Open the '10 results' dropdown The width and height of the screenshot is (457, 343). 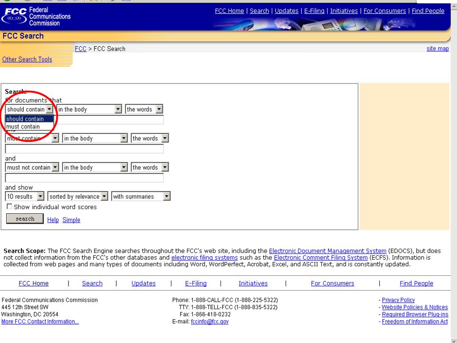click(24, 196)
